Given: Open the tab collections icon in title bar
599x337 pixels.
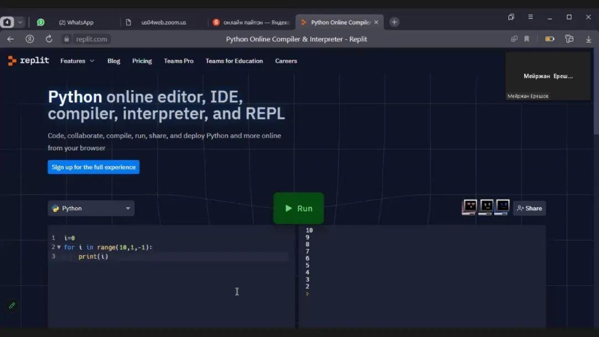Looking at the screenshot, I should coord(511,17).
